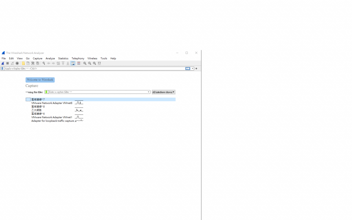Minimize the Wireshark window
The width and height of the screenshot is (352, 220).
[177, 53]
